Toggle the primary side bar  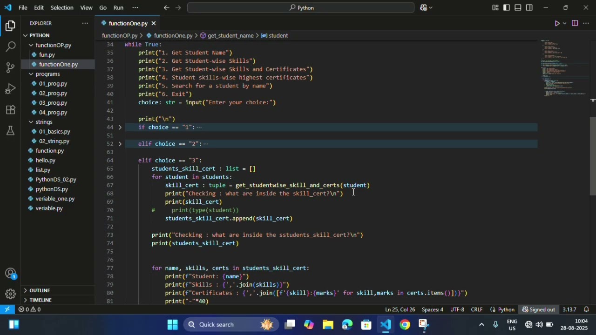507,7
